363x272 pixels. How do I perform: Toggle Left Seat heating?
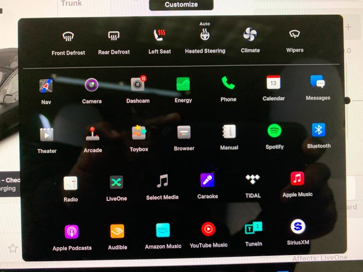pyautogui.click(x=159, y=35)
